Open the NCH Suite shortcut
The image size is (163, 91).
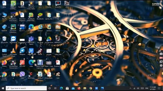(31, 75)
